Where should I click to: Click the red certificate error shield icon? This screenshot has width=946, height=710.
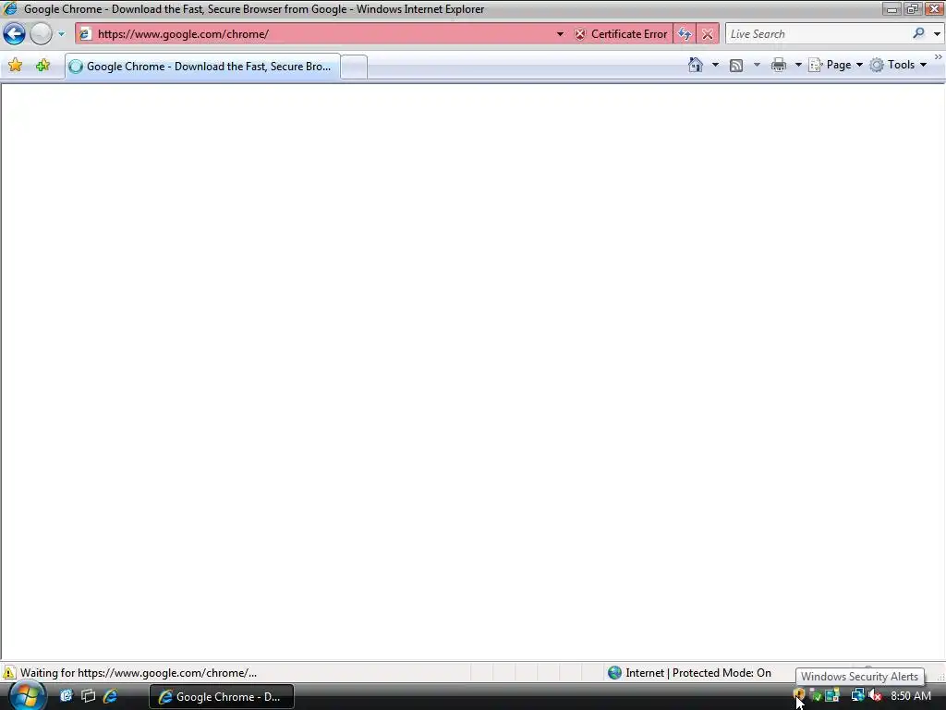pyautogui.click(x=580, y=34)
